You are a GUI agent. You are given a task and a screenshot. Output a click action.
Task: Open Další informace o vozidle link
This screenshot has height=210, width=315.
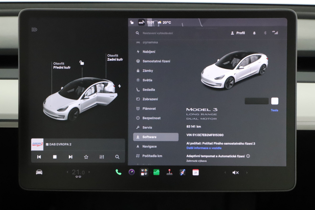coord(204,148)
